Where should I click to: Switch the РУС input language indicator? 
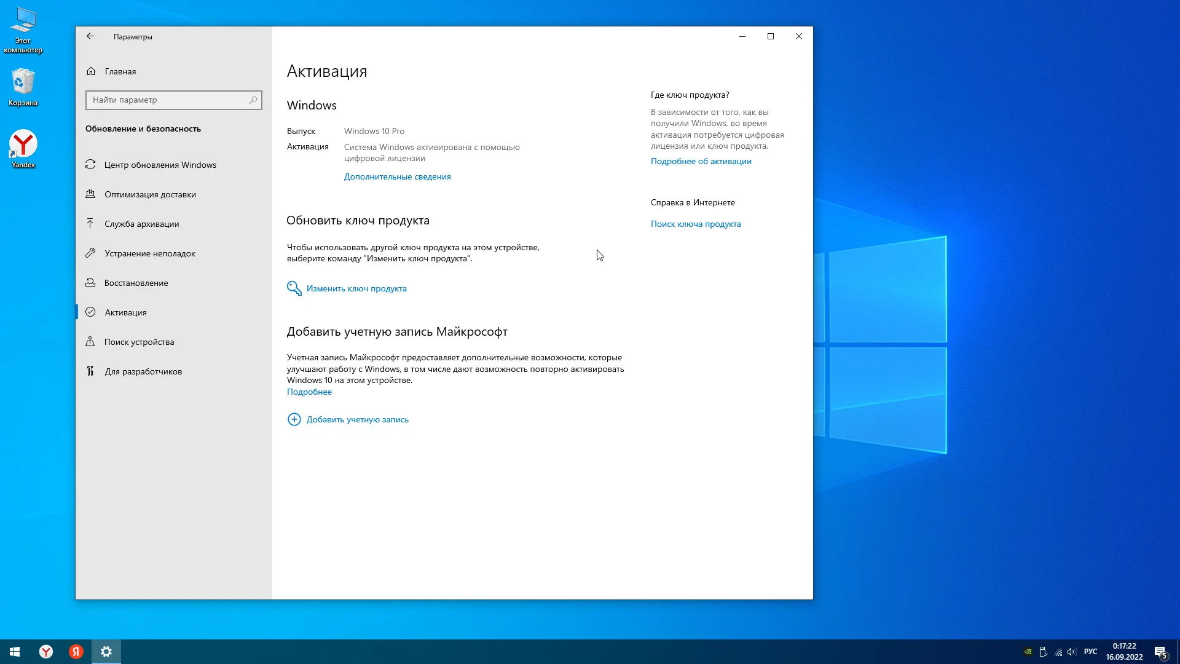1090,652
